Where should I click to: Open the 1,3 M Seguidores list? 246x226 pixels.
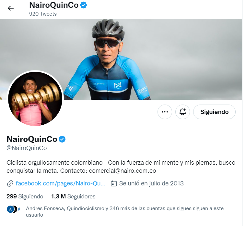tap(73, 196)
